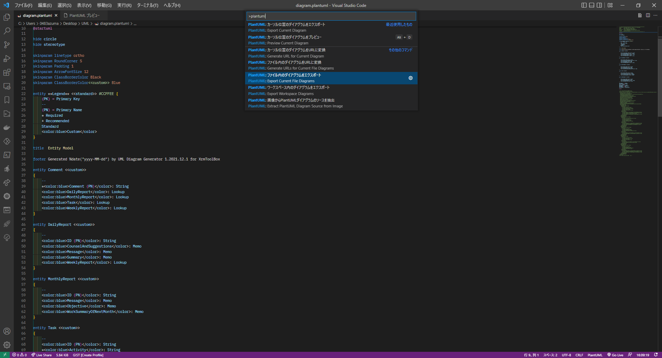Open the Search view in activity bar
The width and height of the screenshot is (662, 358).
click(7, 31)
